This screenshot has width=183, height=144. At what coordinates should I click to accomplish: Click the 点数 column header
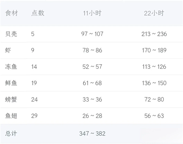(38, 13)
